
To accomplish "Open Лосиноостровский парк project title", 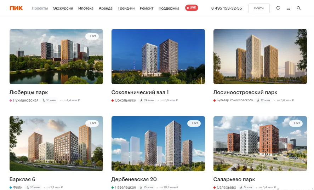I will [245, 92].
